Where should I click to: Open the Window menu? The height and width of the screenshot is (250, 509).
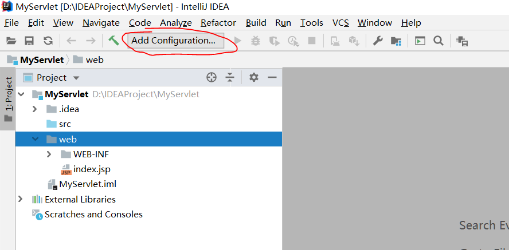375,23
